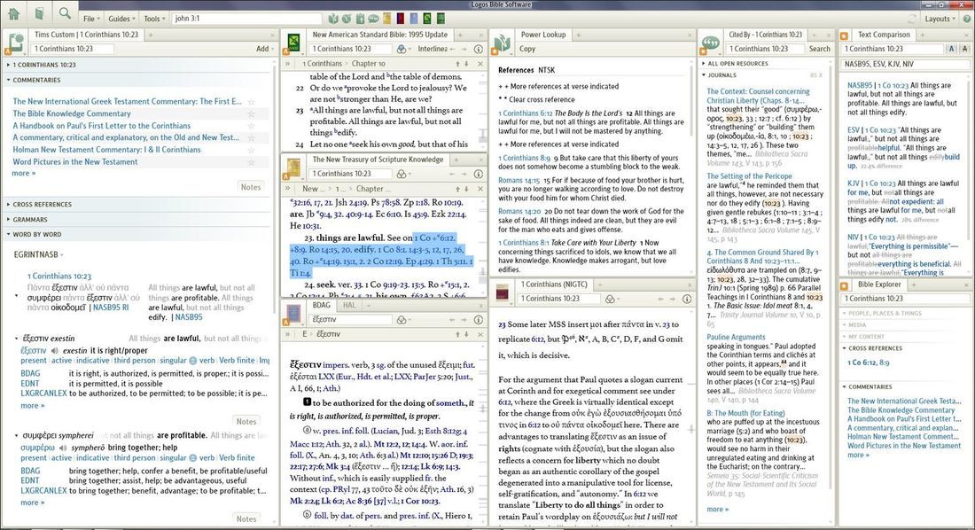Click the 1 Corinthians (NIGTC) panel book icon
The width and height of the screenshot is (975, 530).
click(x=502, y=293)
